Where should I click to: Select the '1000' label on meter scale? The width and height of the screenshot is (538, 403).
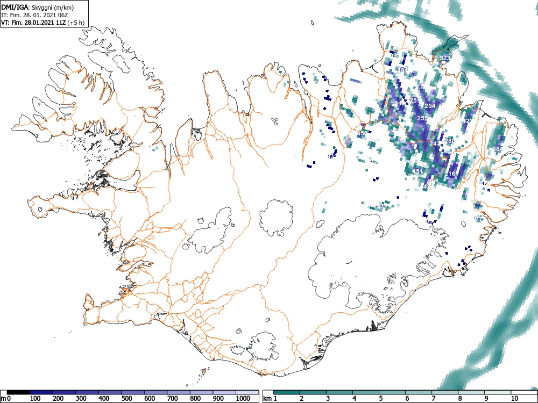click(243, 399)
